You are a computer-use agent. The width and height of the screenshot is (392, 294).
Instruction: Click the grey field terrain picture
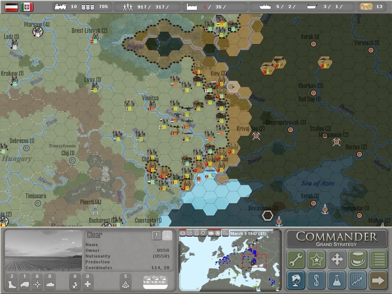(43, 251)
